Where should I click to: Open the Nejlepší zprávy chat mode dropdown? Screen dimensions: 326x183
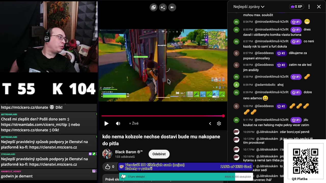(x=249, y=7)
